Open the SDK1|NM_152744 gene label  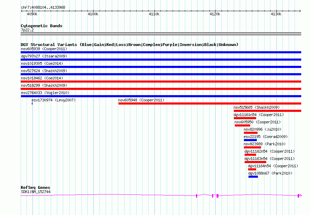(35, 192)
